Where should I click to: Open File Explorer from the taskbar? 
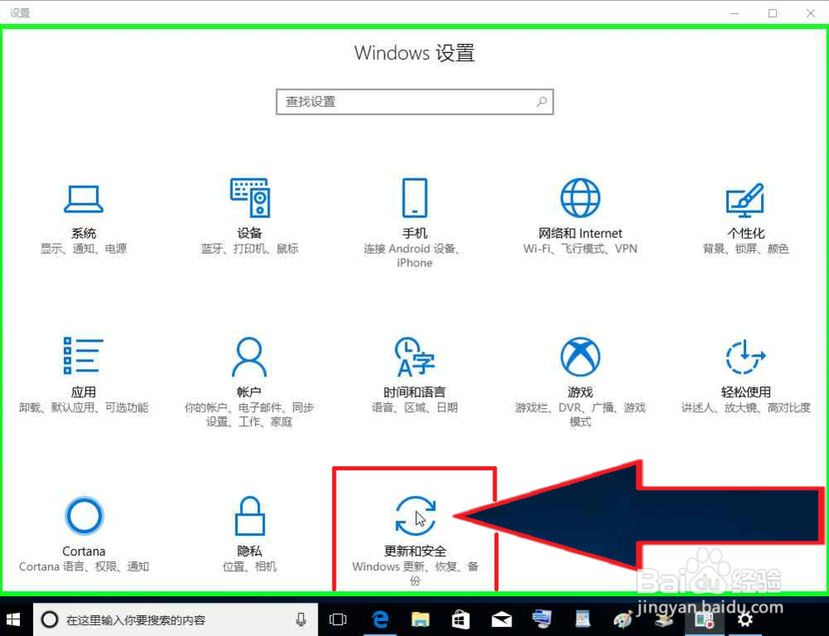[x=419, y=619]
